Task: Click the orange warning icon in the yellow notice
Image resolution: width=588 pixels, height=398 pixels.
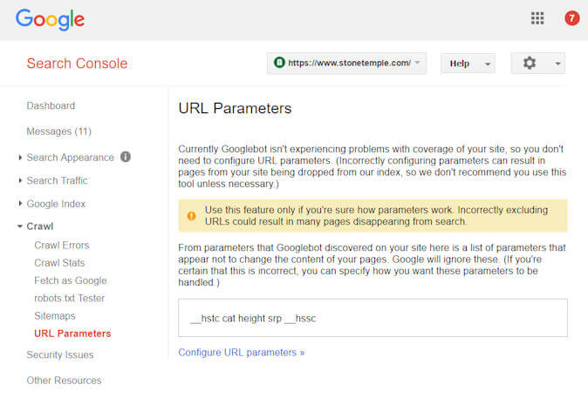Action: [x=191, y=216]
